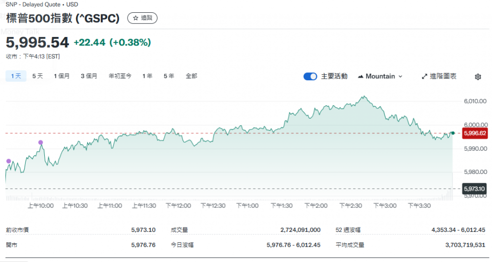Viewport: 492px width, 262px height.
Task: Select the 1天 time range tab
Action: point(15,76)
